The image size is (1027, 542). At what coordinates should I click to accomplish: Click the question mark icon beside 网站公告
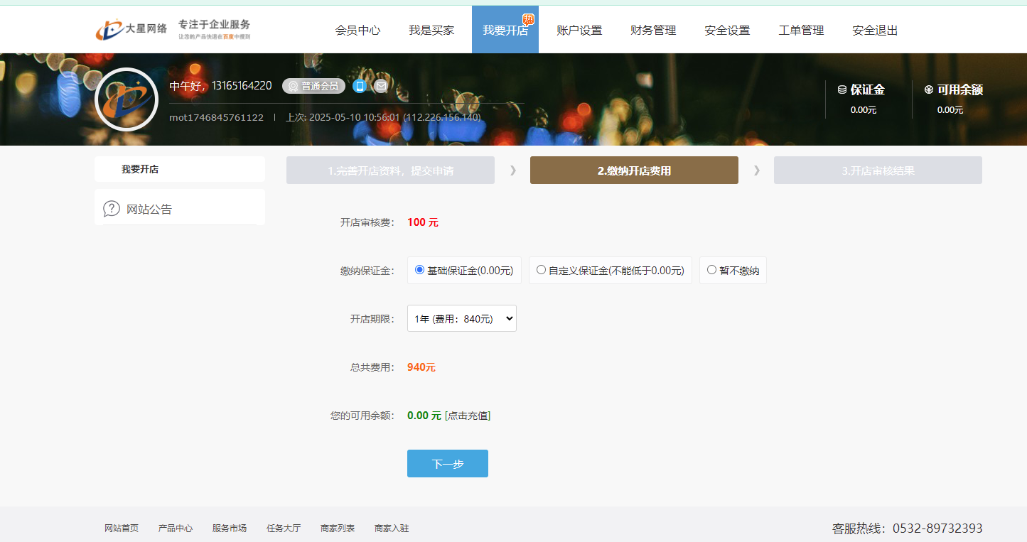112,209
